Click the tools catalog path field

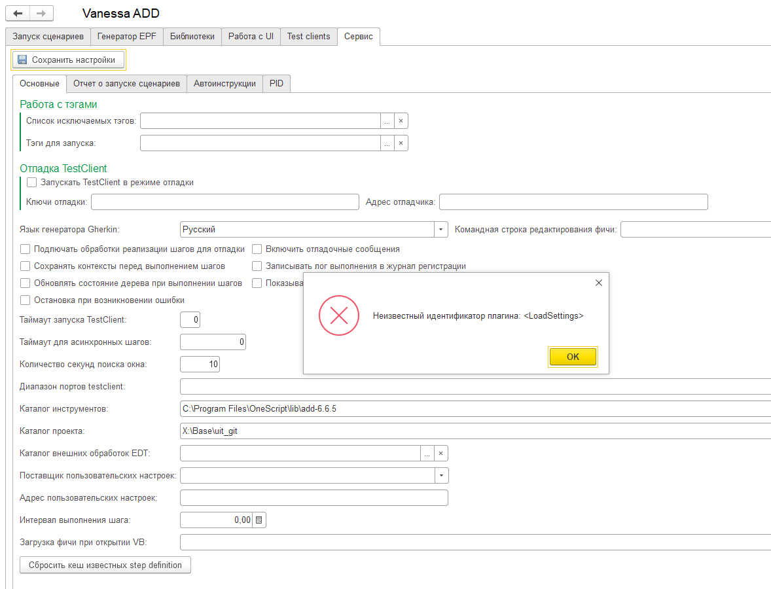pyautogui.click(x=475, y=408)
